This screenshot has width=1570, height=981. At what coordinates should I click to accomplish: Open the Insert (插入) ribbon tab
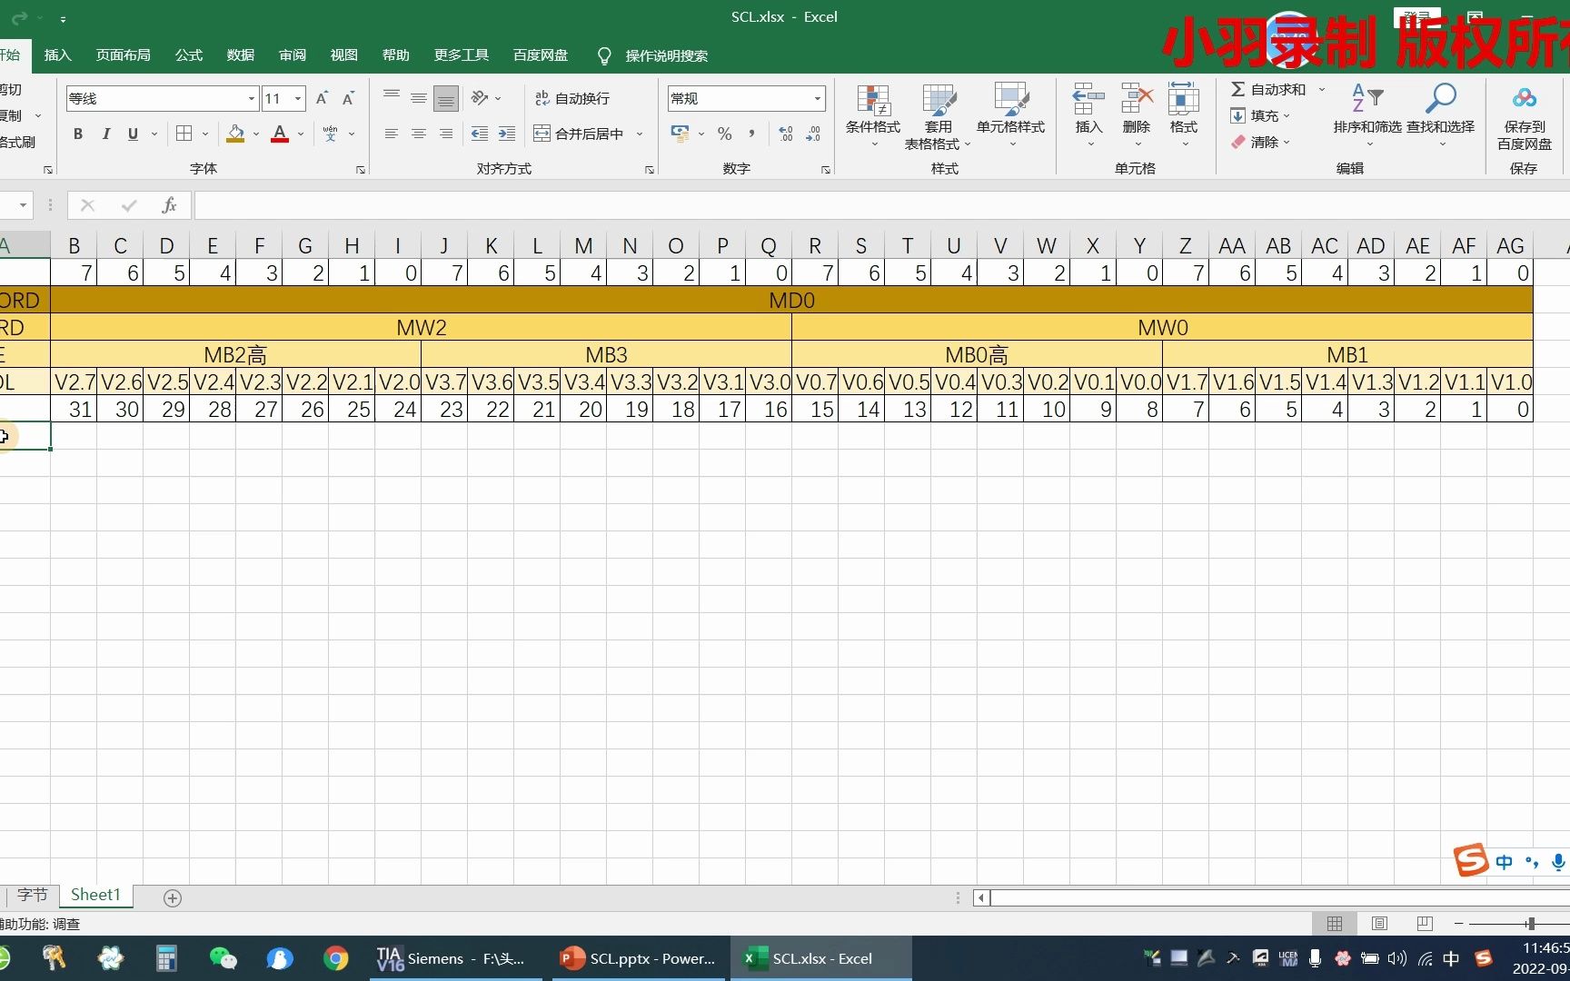(x=57, y=55)
